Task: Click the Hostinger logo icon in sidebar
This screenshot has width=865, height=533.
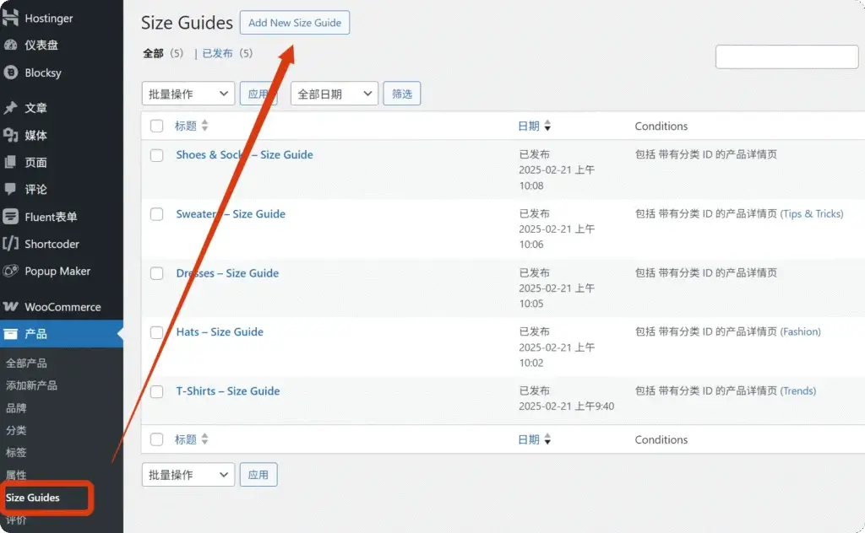Action: (x=11, y=18)
